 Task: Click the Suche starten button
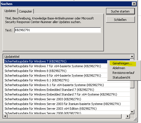pyautogui.click(x=120, y=11)
